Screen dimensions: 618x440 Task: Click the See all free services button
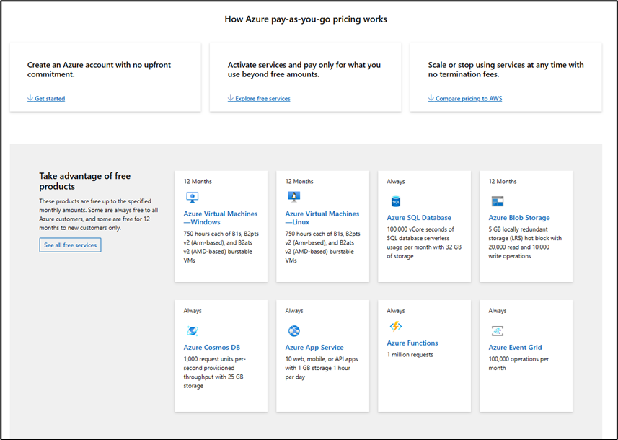pyautogui.click(x=70, y=245)
